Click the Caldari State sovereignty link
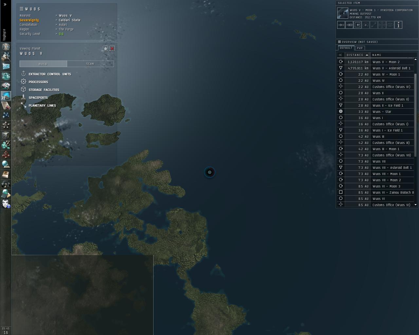 click(69, 20)
